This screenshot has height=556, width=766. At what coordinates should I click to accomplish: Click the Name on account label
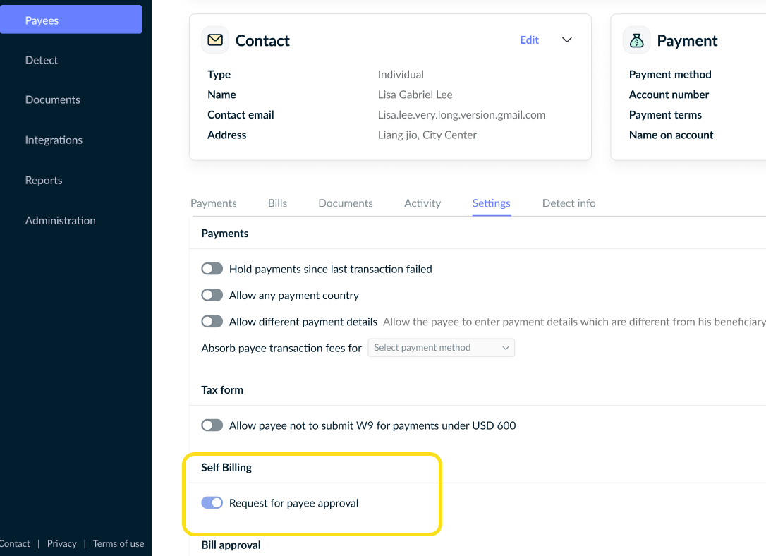click(671, 135)
